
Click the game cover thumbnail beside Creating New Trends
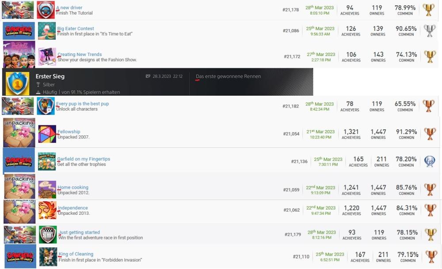[x=19, y=55]
